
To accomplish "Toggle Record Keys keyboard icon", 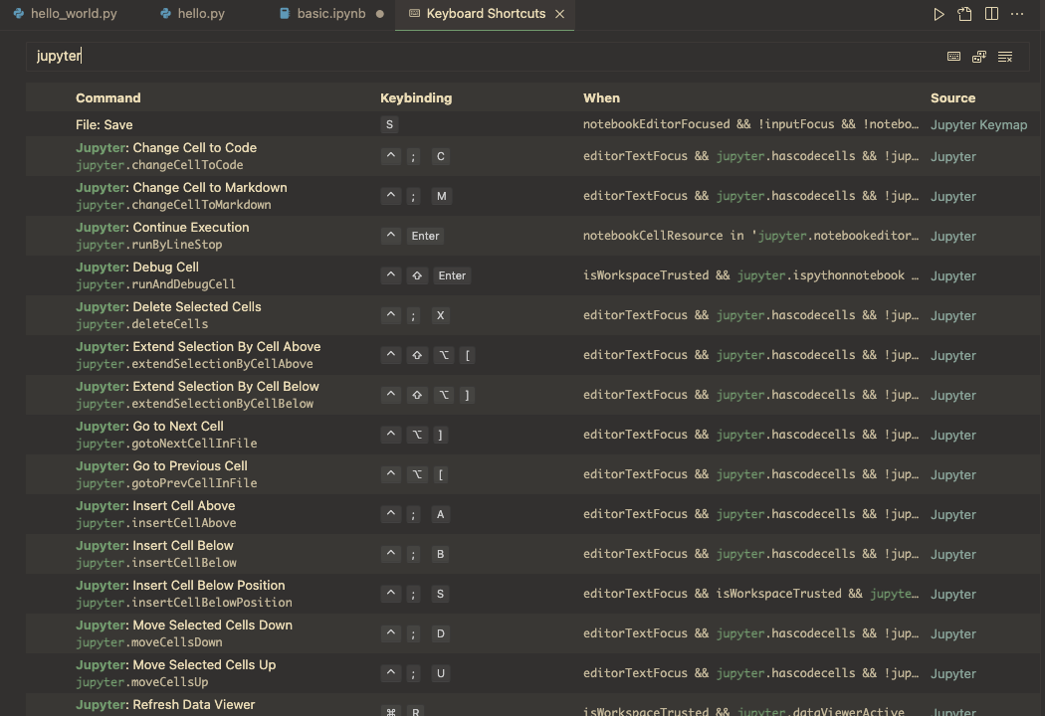I will click(953, 57).
